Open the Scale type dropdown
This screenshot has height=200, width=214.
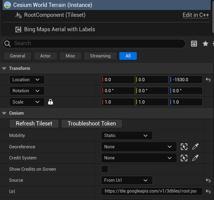[x=27, y=102]
